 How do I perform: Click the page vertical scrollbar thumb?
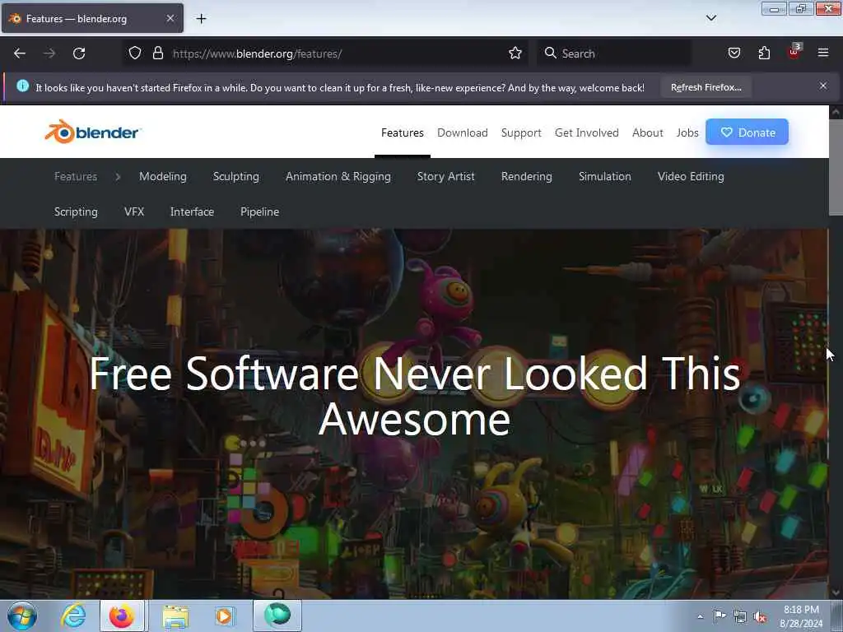pyautogui.click(x=836, y=166)
